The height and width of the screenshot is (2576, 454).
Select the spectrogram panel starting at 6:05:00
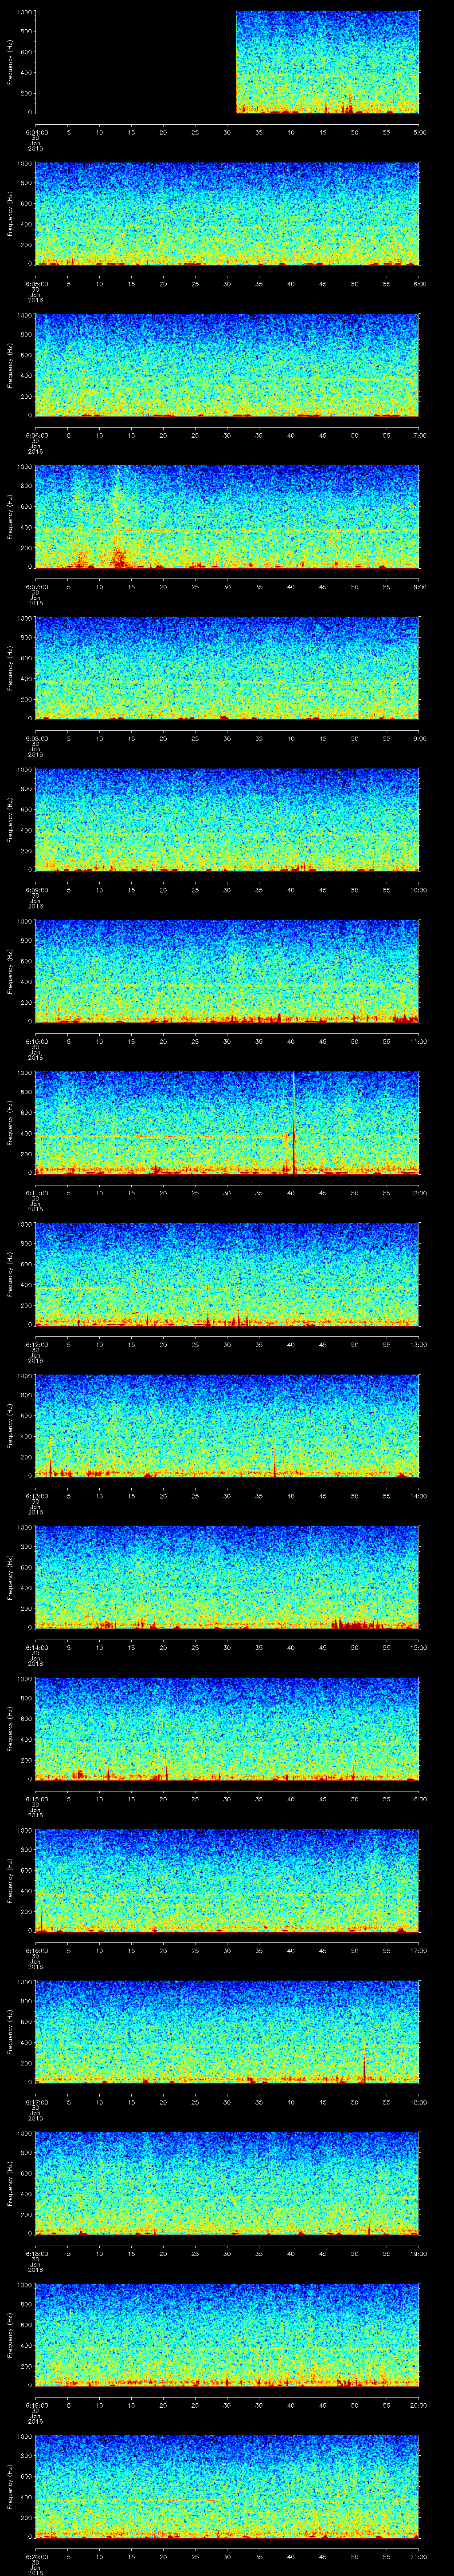[x=227, y=214]
